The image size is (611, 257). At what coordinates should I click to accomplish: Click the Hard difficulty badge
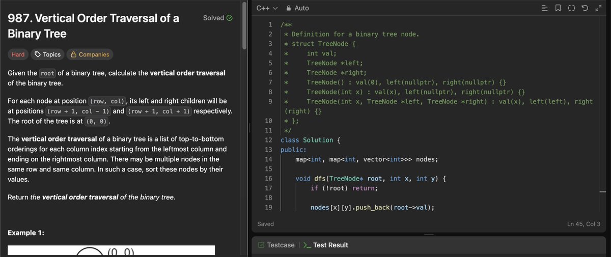coord(18,54)
